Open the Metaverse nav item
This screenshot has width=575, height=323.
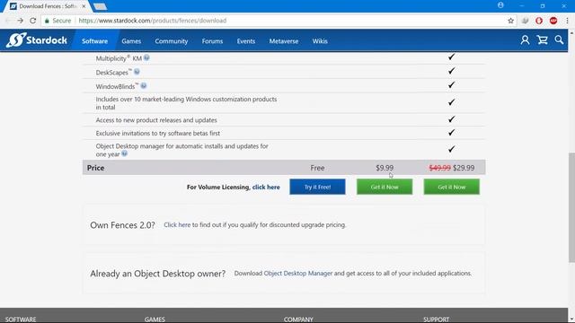tap(284, 41)
